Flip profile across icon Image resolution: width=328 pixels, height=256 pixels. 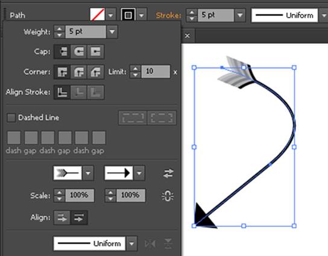tap(168, 243)
